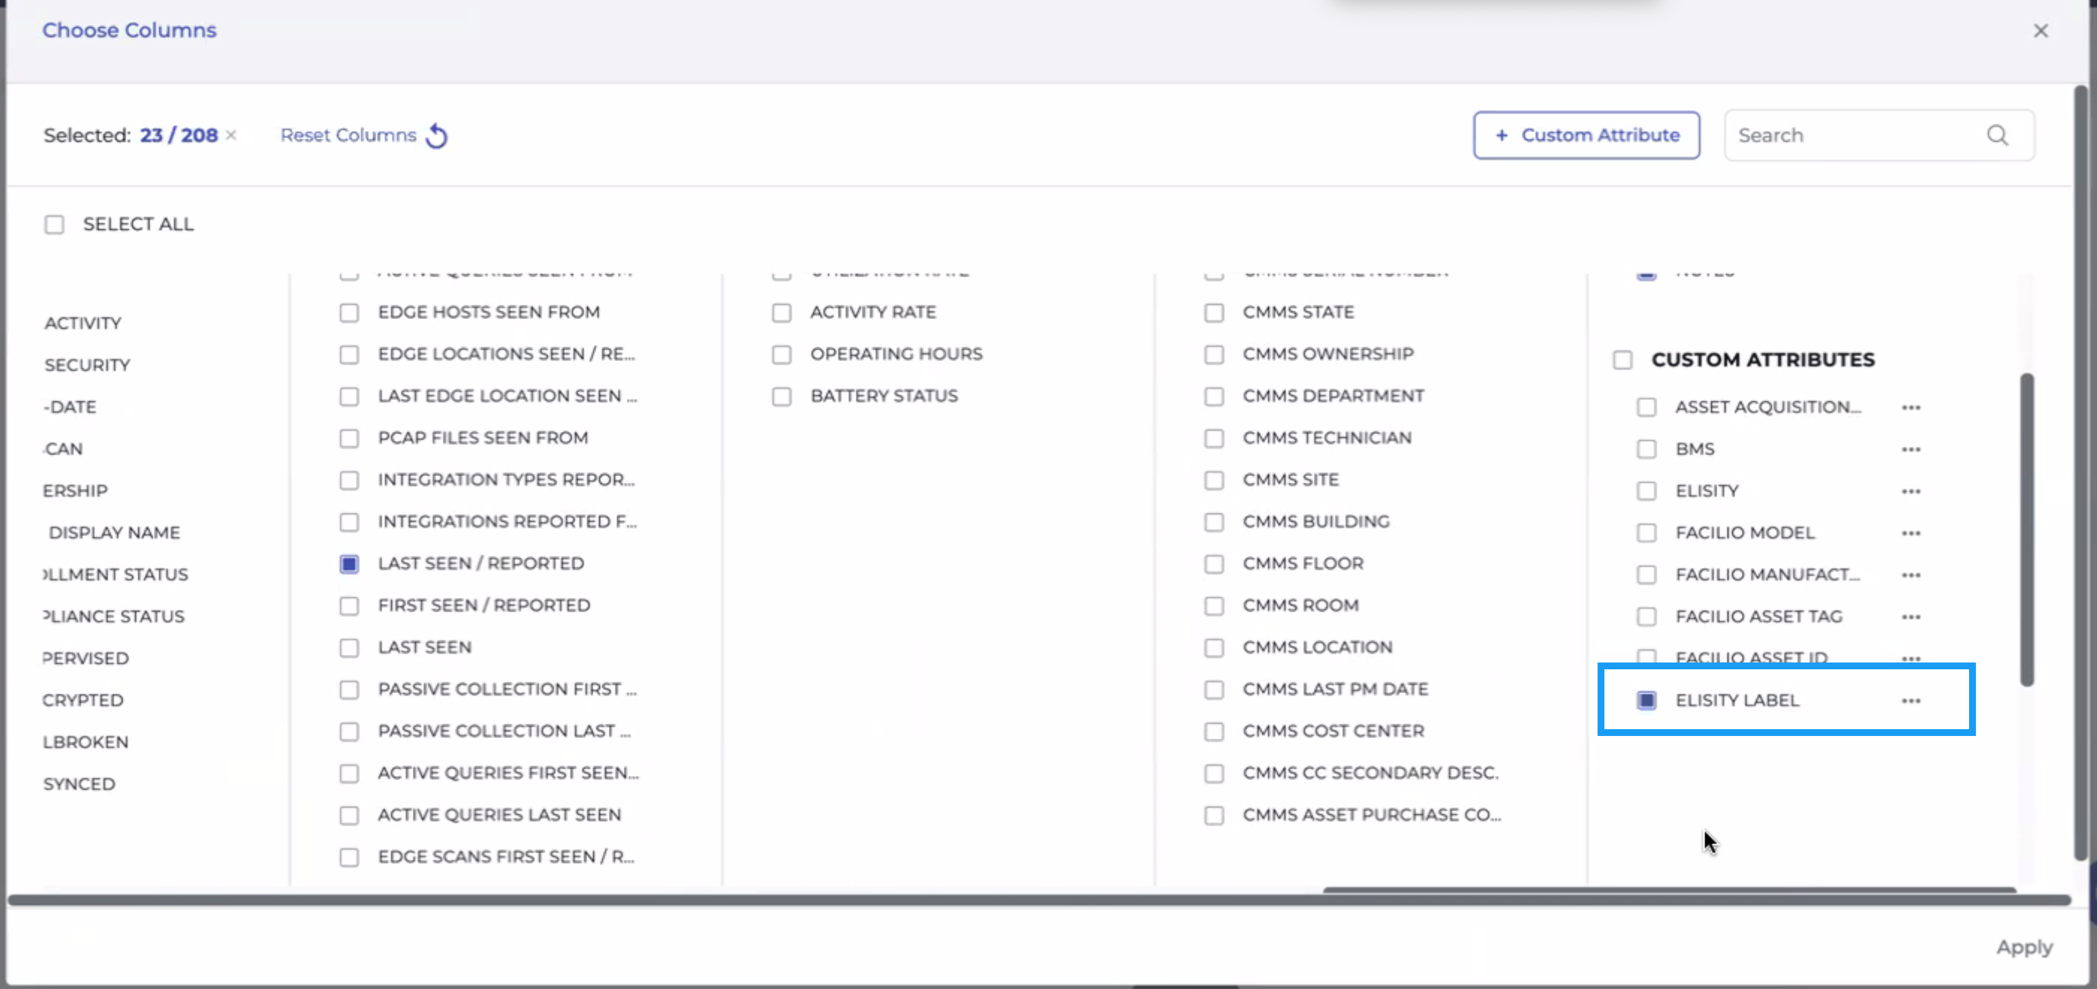Select all CUSTOM ATTRIBUTES group checkbox
2097x989 pixels.
1622,360
